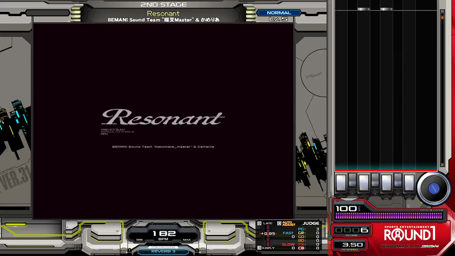455x256 pixels.
Task: Click the SLOW count label
Action: (288, 245)
